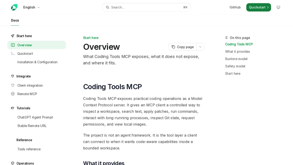The image size is (293, 165).
Task: Click the plug icon next to Client integration
Action: click(x=13, y=85)
